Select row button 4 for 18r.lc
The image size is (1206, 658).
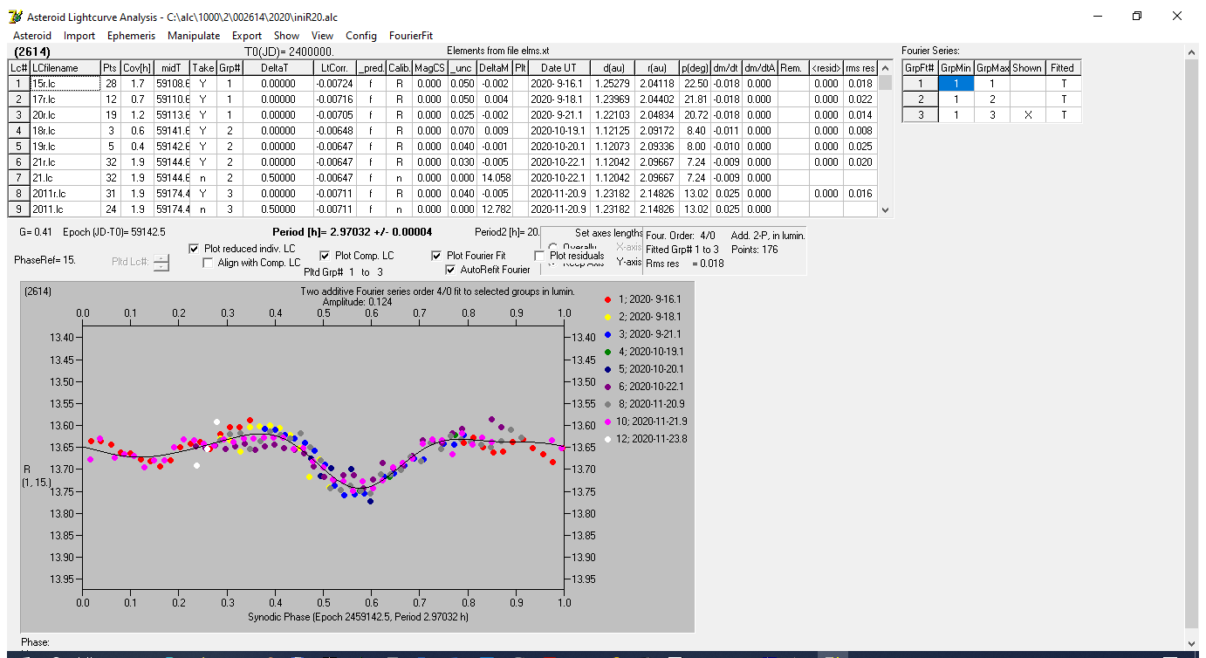(x=18, y=131)
